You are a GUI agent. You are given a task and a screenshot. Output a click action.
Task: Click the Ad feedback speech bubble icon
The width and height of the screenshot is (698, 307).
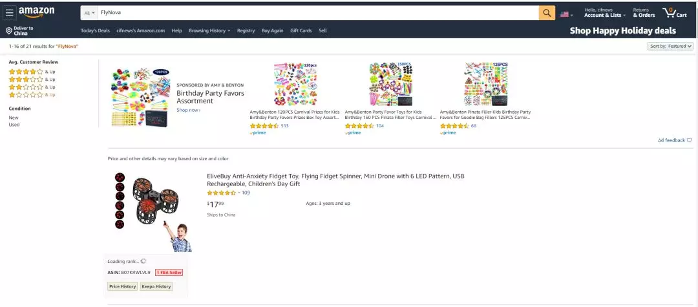tap(689, 140)
